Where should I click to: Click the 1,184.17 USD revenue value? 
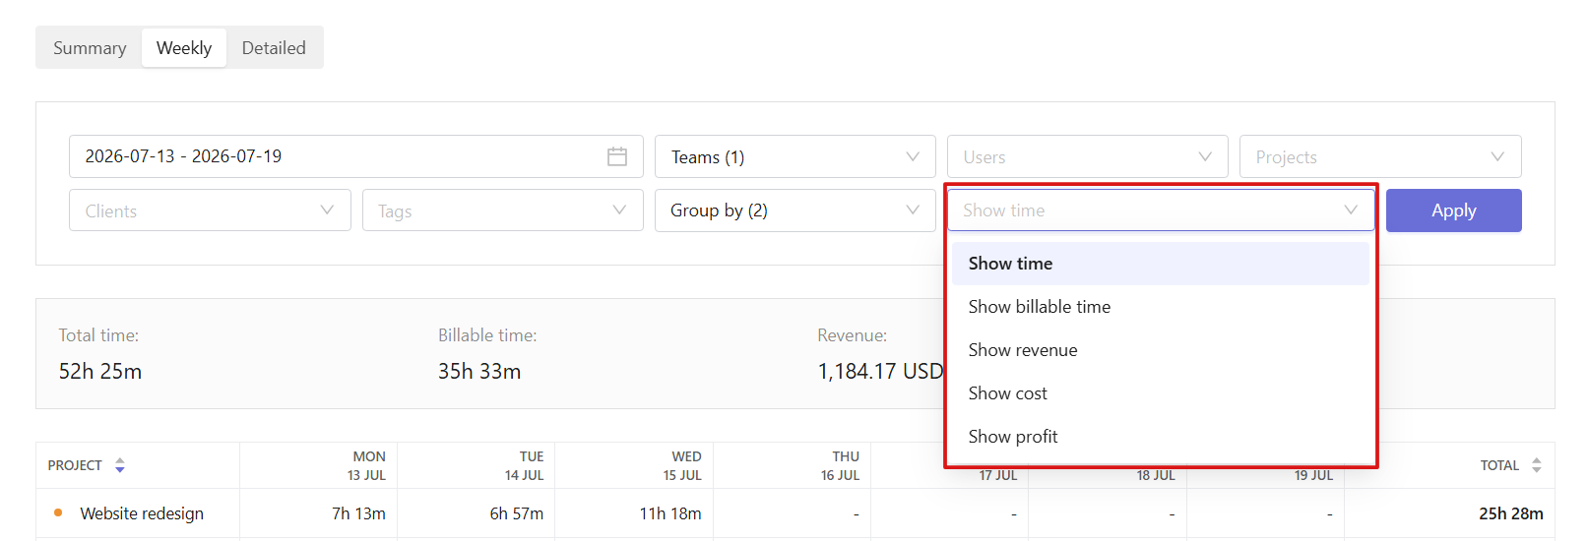tap(880, 372)
